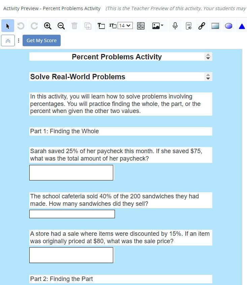Click the Part 1: Finding the Whole label

64,131
